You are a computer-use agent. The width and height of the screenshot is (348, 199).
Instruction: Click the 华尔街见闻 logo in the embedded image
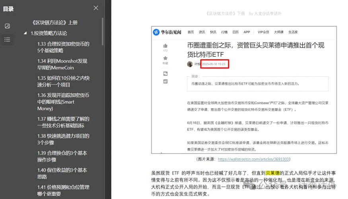(167, 32)
